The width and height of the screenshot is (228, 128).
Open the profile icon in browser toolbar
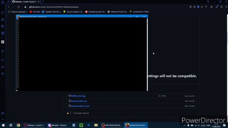[x=227, y=7]
